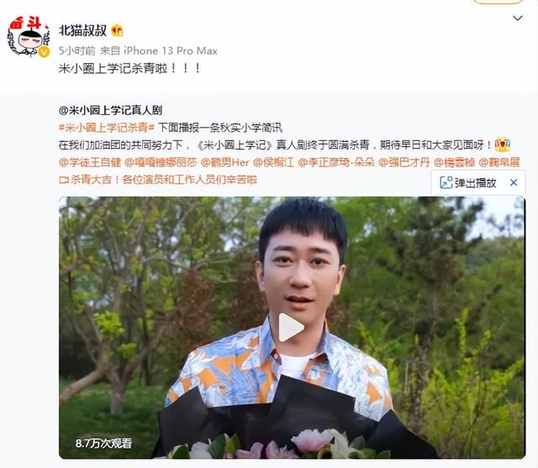The width and height of the screenshot is (538, 468).
Task: Click the yellow verified badge on avatar
Action: (44, 52)
